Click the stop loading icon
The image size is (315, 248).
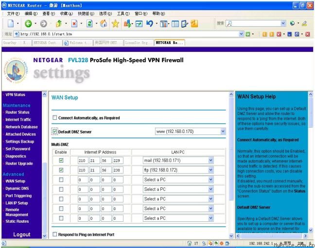coord(74,24)
